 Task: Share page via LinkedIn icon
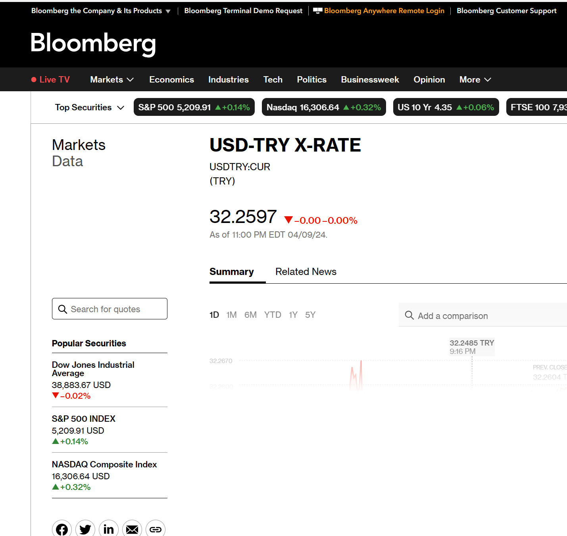(x=109, y=529)
